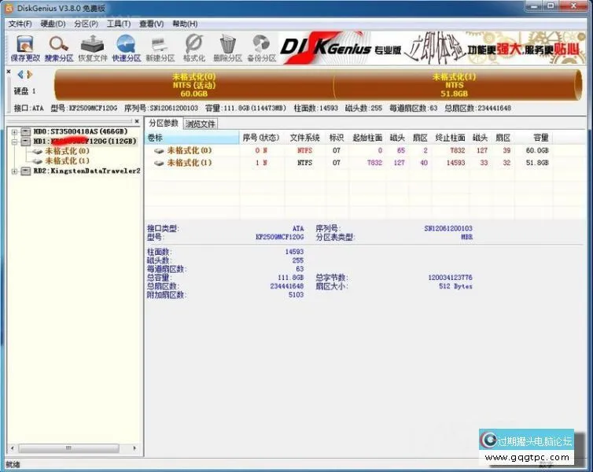The image size is (593, 472).
Task: Click the Save Changes (保存更改) toolbar icon
Action: coord(24,47)
